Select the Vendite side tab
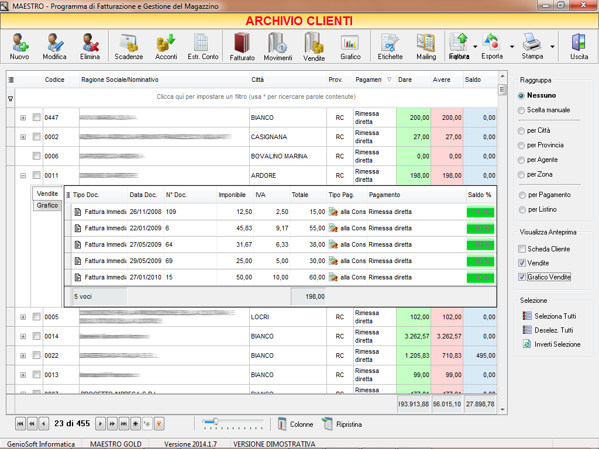This screenshot has height=449, width=599. 47,194
